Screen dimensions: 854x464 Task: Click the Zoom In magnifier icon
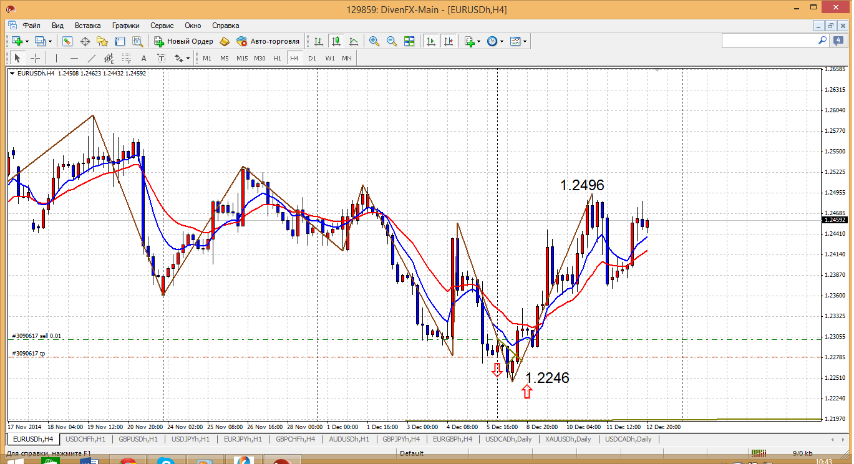pos(374,41)
